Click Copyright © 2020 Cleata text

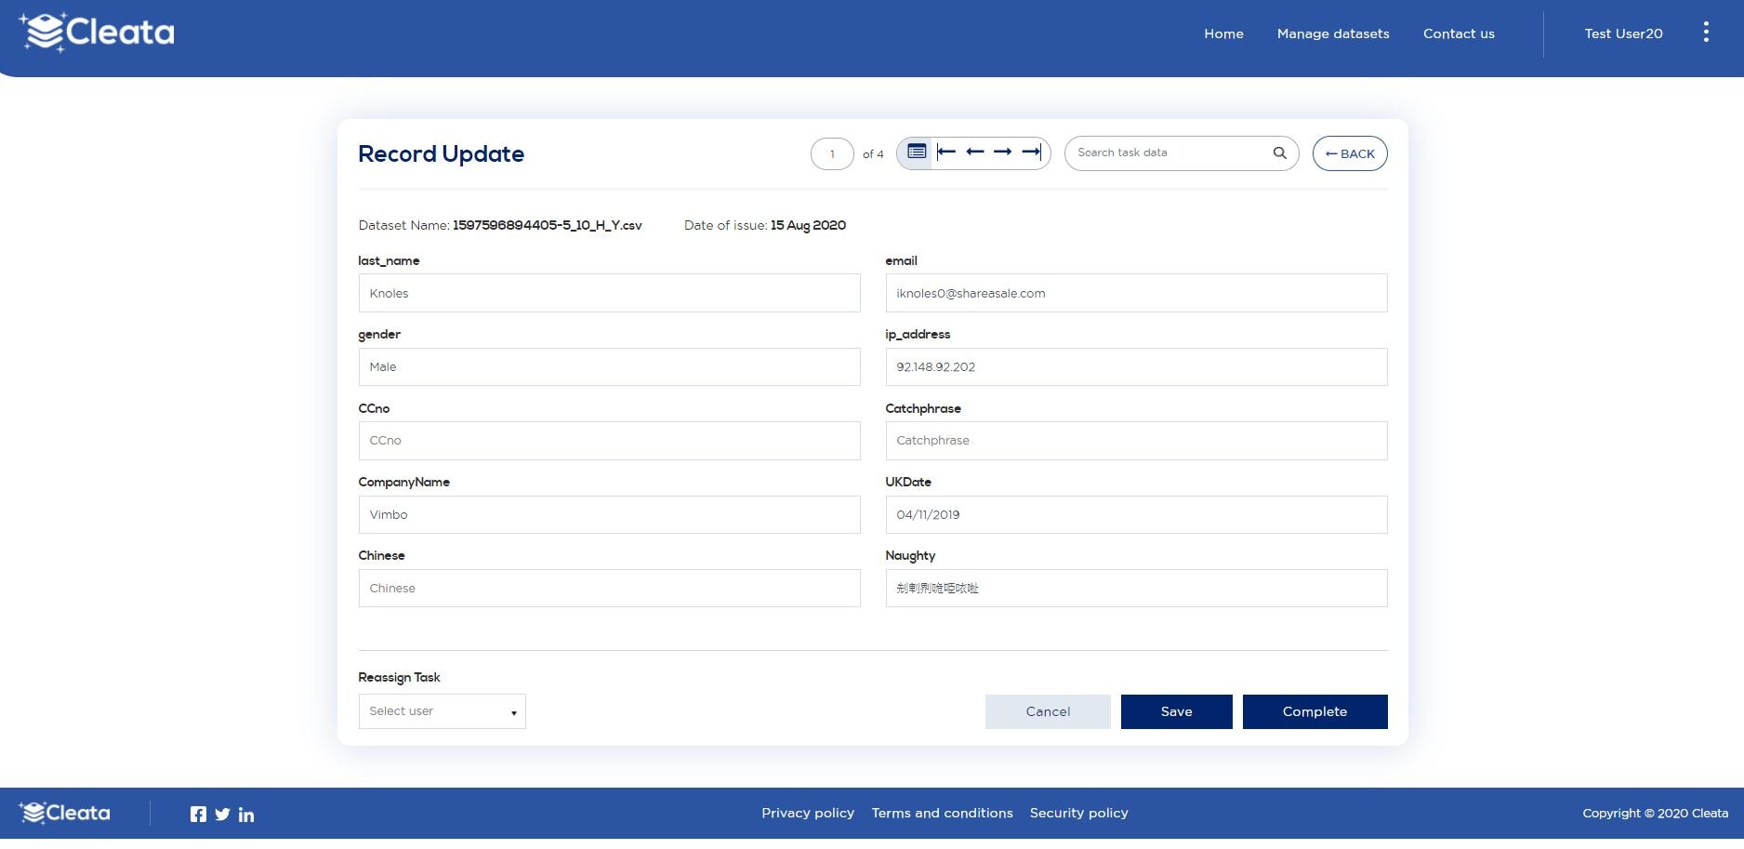coord(1655,813)
